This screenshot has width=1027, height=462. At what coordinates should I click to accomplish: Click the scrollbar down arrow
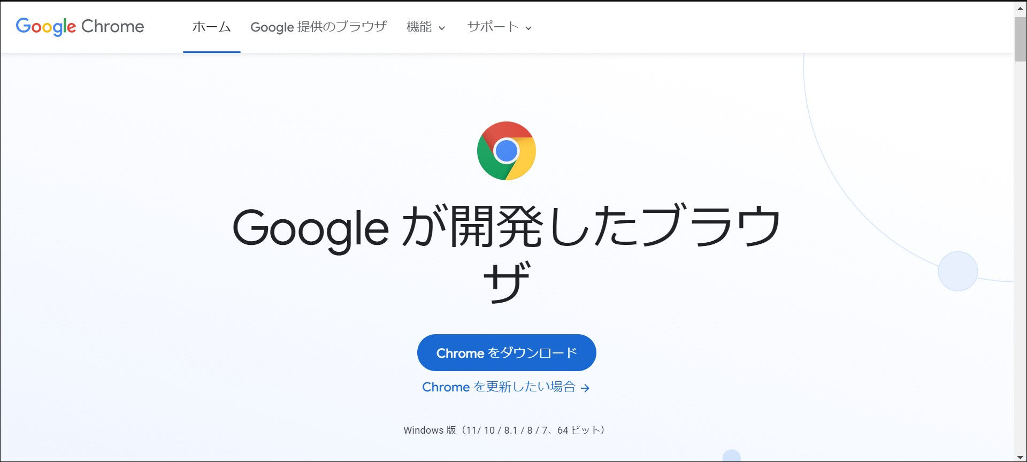[1020, 457]
